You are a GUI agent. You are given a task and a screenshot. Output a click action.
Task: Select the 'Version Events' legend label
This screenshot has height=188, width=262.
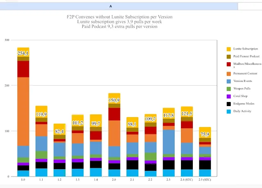tap(243, 81)
